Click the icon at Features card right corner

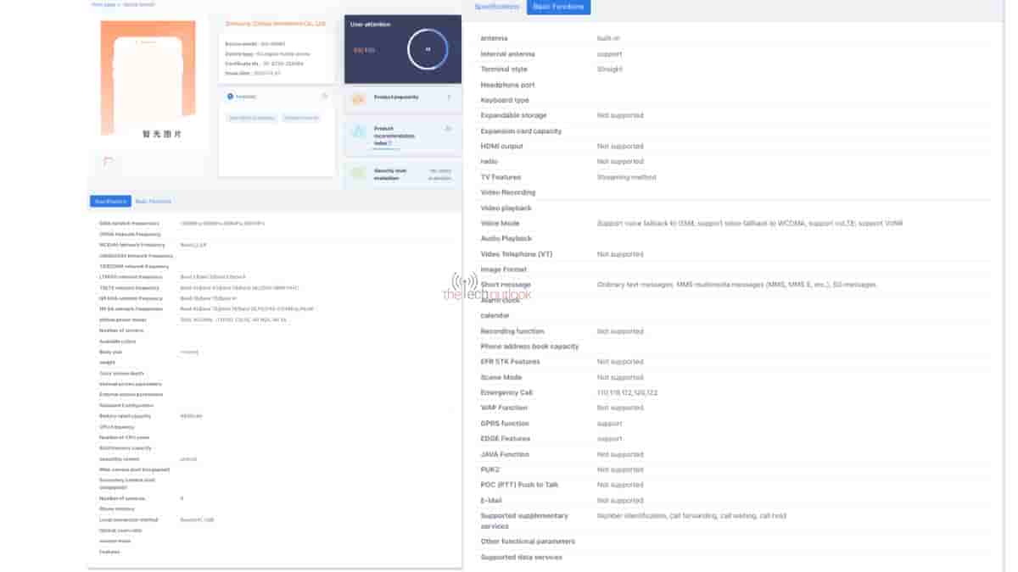tap(324, 97)
